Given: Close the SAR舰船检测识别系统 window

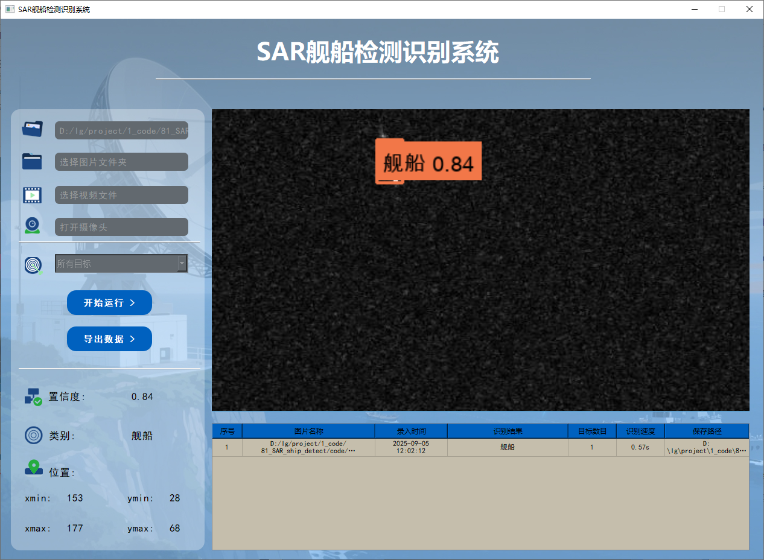Looking at the screenshot, I should (x=750, y=9).
